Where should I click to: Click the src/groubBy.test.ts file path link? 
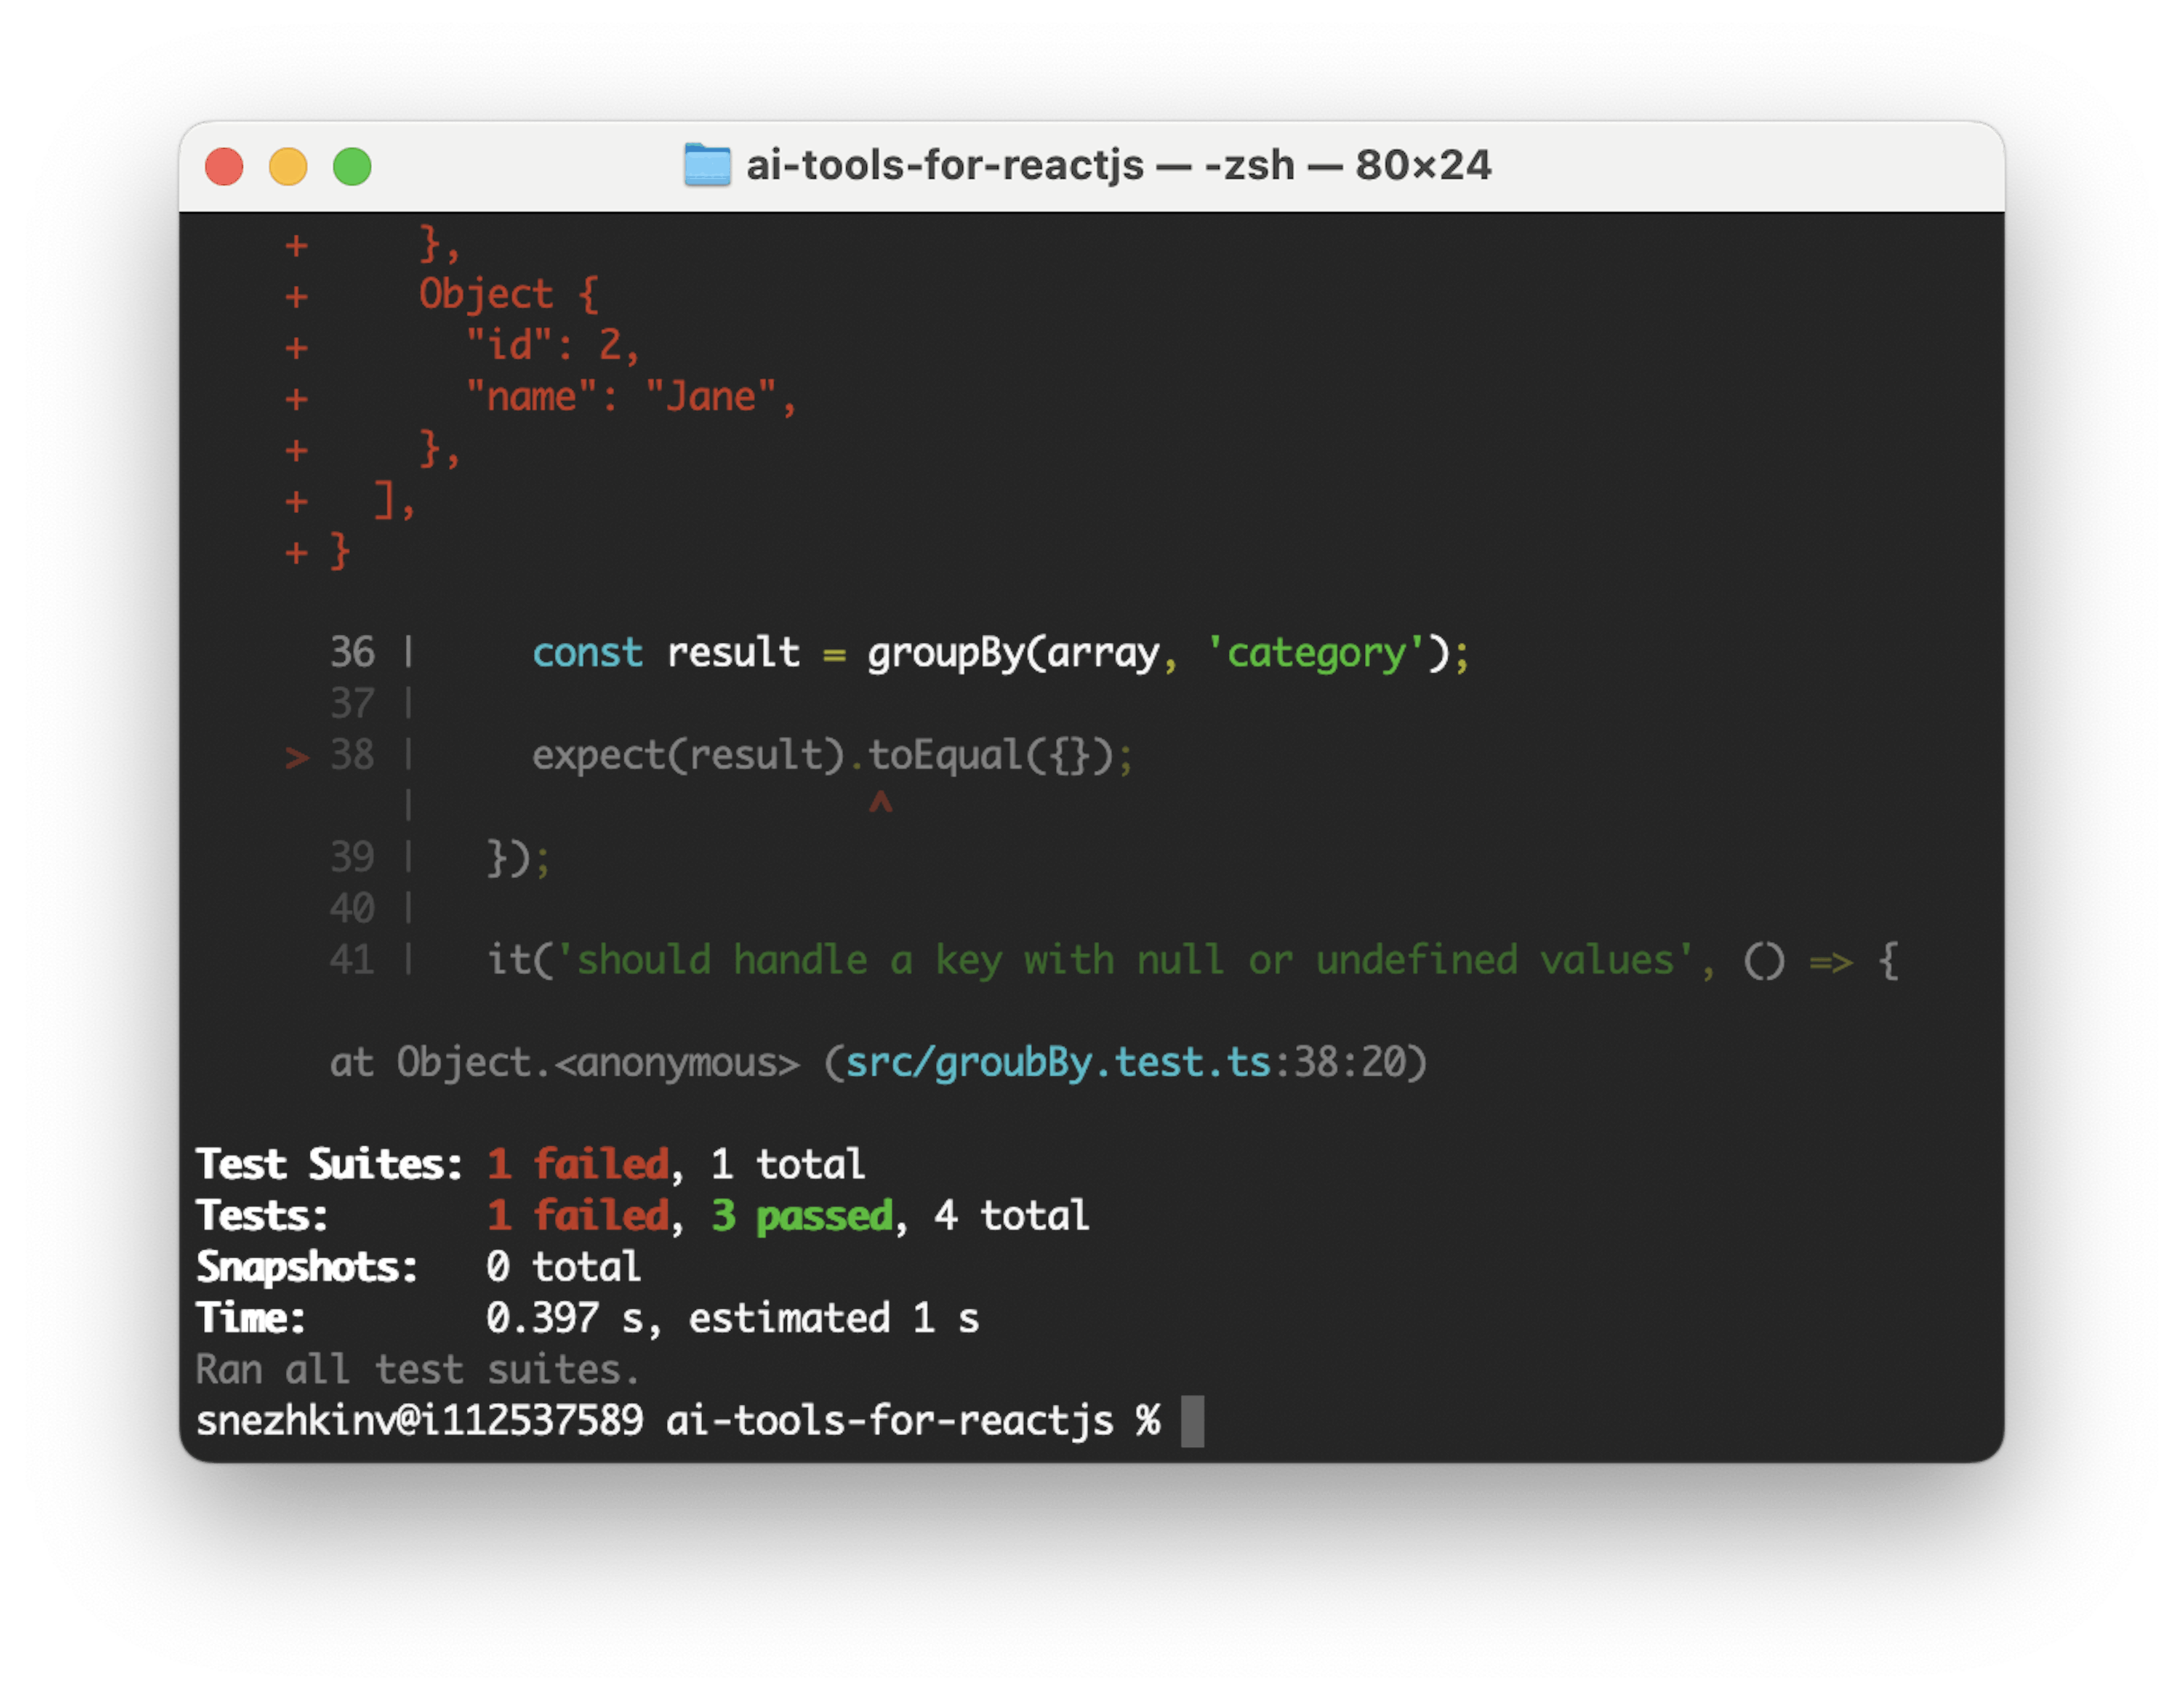pos(1058,1063)
